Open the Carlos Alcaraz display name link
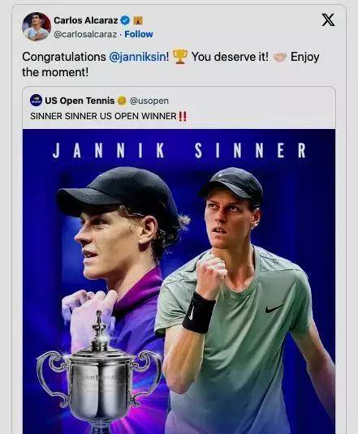The height and width of the screenshot is (434, 358). point(85,20)
